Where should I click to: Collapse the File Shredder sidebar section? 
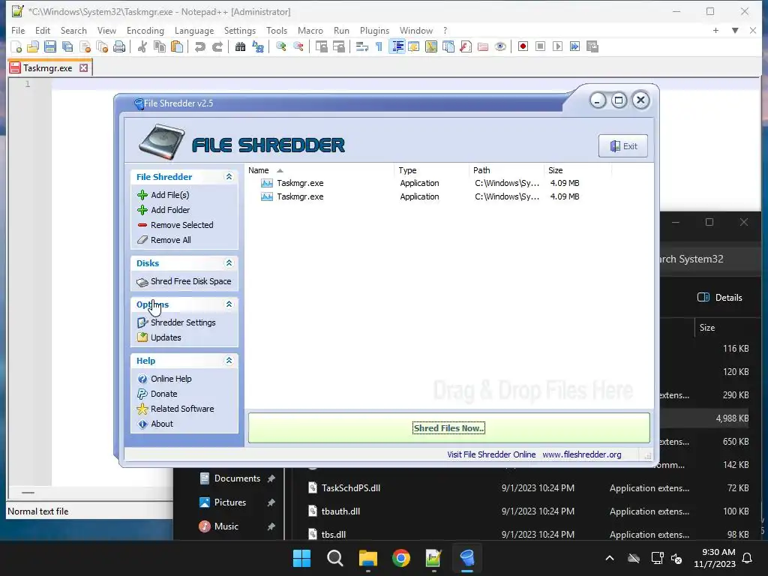point(229,177)
